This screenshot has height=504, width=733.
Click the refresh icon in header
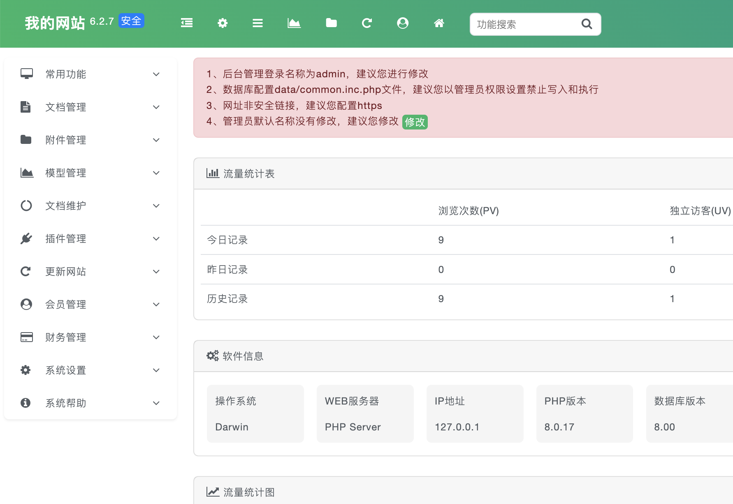(367, 23)
